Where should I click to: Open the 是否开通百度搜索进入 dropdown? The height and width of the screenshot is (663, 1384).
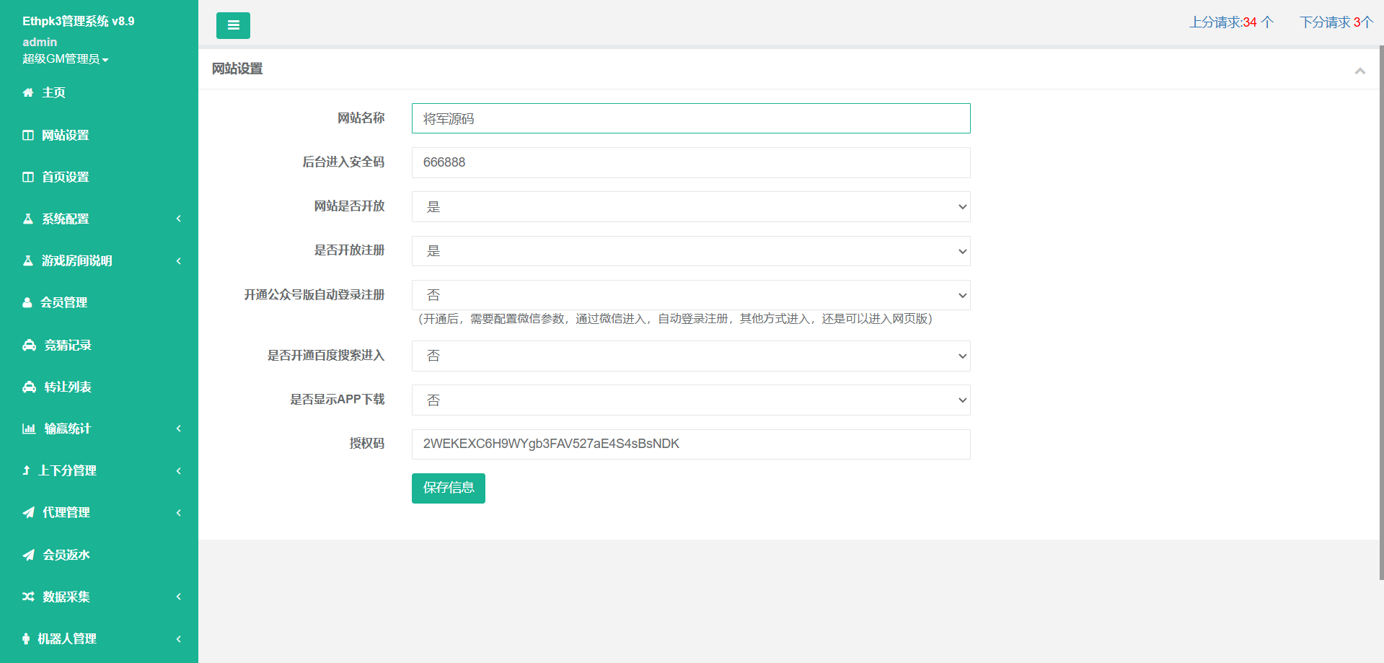tap(690, 356)
